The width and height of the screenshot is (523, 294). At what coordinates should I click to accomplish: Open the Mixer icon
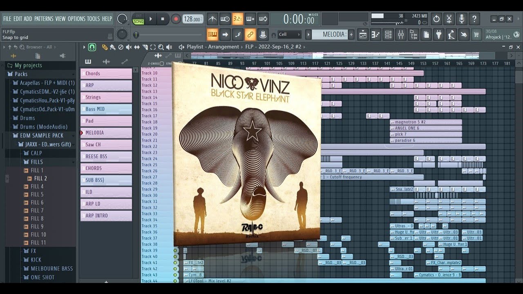401,35
